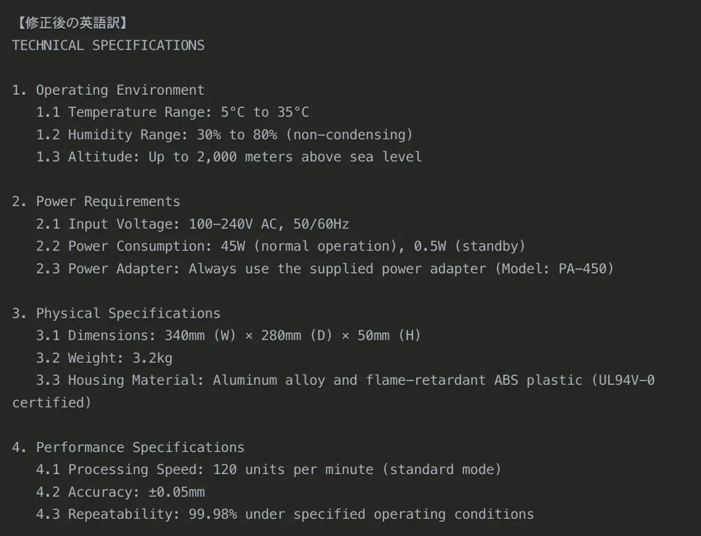Click the Humidity Range 30% to 80% line
The height and width of the screenshot is (536, 701).
point(225,135)
